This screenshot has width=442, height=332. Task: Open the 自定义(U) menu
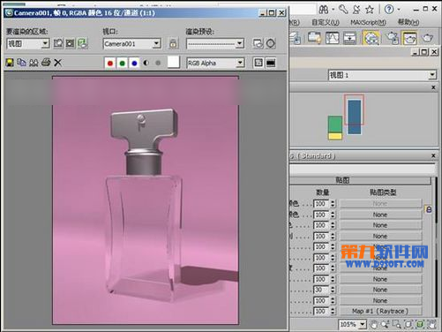point(326,22)
